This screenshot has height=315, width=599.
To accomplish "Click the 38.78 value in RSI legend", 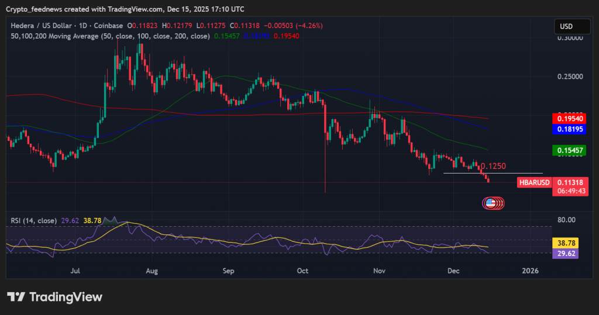I will click(92, 221).
